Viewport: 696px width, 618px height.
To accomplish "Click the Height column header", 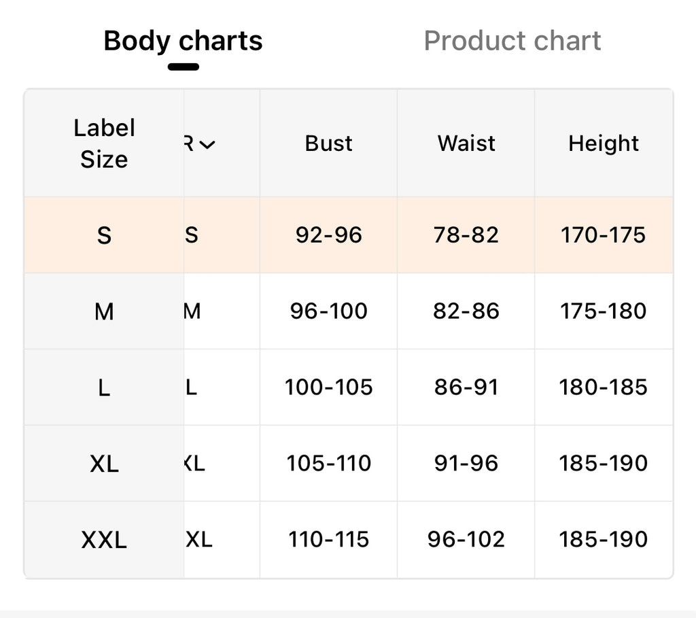I will coord(604,143).
